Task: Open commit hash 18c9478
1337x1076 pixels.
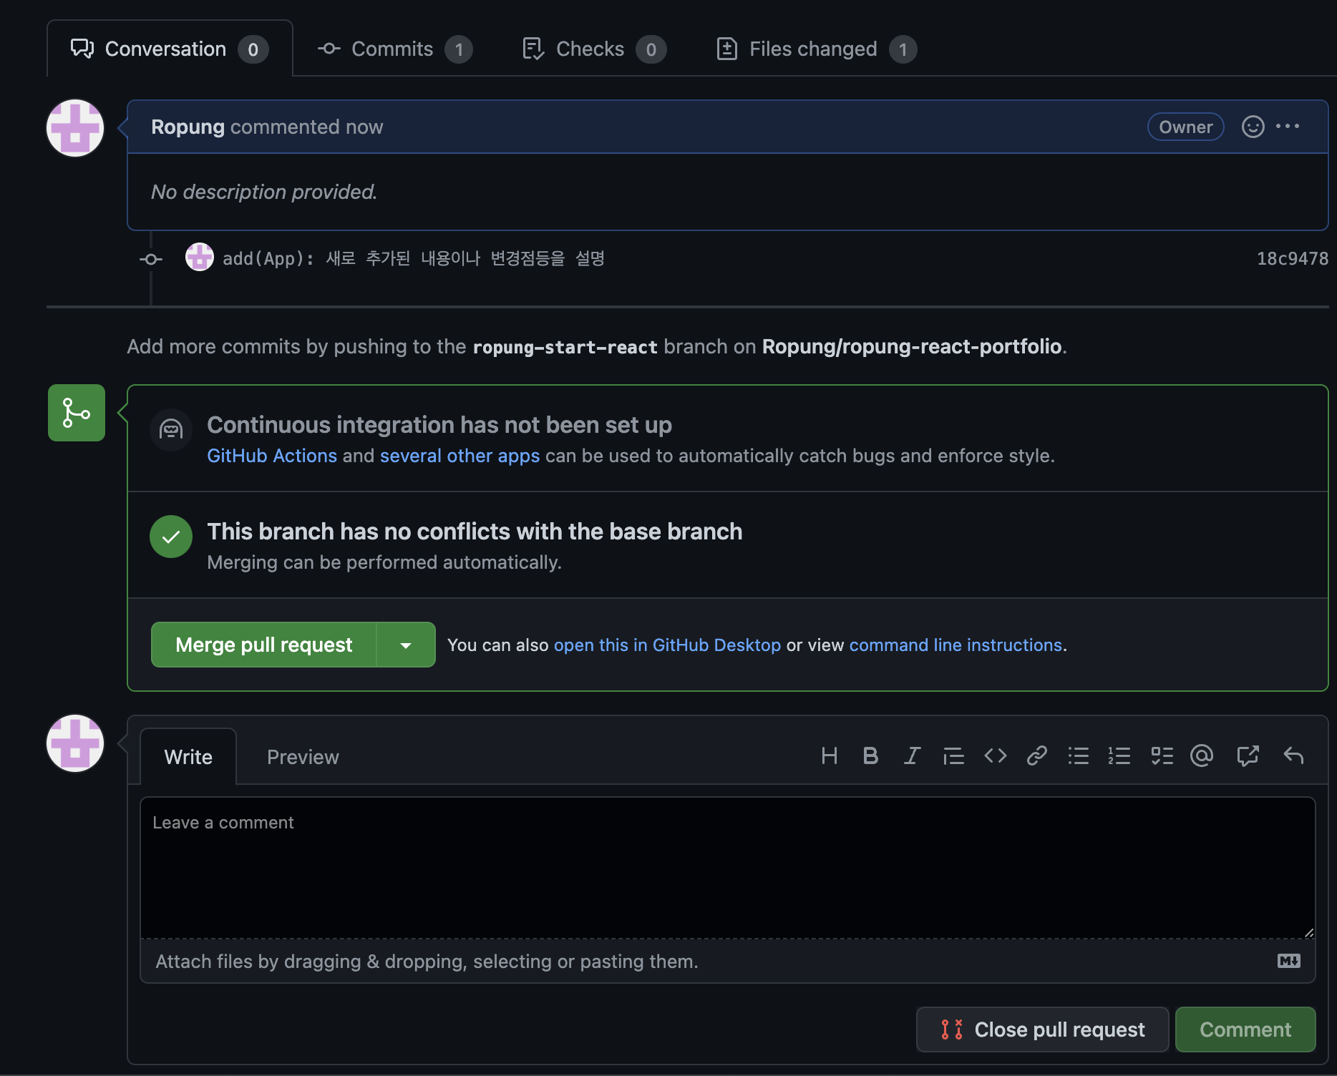Action: pos(1292,258)
